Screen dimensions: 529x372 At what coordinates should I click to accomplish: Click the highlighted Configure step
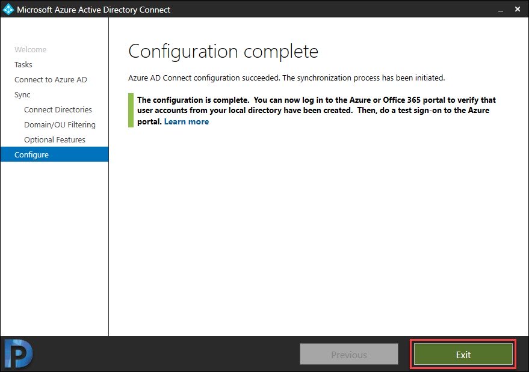pyautogui.click(x=54, y=154)
